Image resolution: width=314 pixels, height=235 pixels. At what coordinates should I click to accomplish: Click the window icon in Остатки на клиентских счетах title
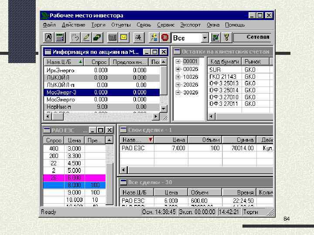coord(177,52)
